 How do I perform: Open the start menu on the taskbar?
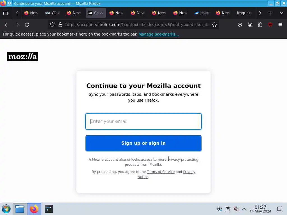coord(6,209)
